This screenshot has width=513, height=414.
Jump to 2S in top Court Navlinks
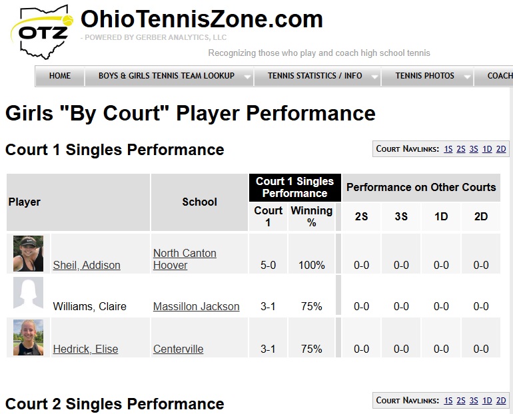coord(461,149)
